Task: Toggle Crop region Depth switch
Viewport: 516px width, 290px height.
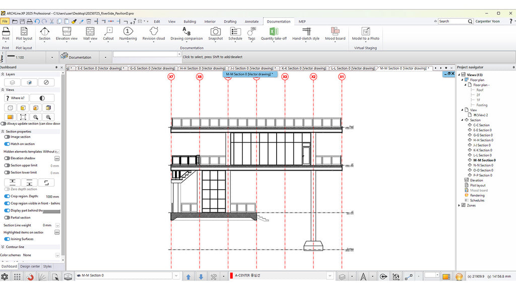Action: 7,196
